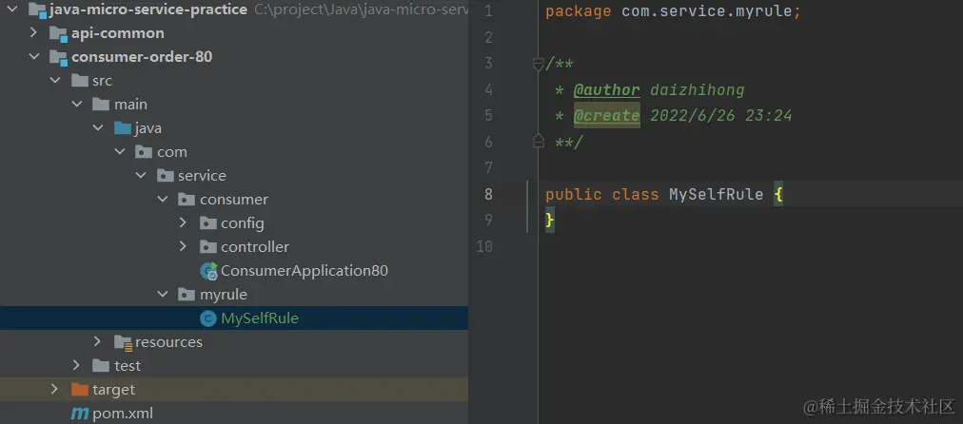Viewport: 963px width, 424px height.
Task: Select the consumer-order-80 module label
Action: coord(142,57)
